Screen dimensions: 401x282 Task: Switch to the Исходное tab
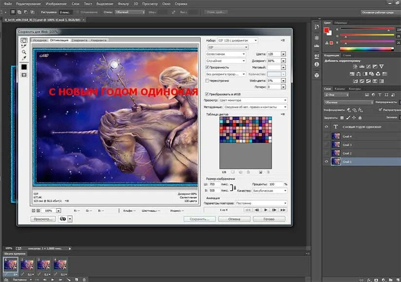click(x=40, y=40)
